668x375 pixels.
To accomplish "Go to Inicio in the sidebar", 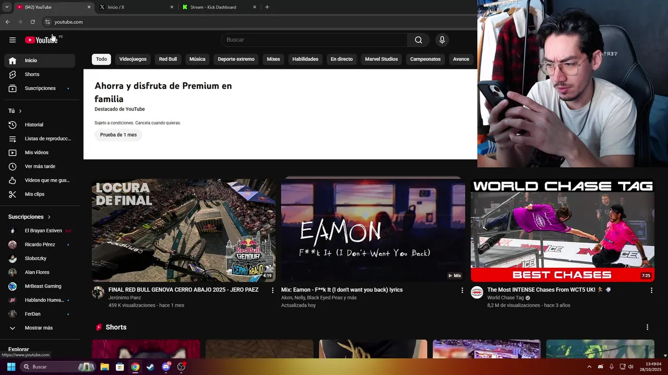I will coord(40,60).
